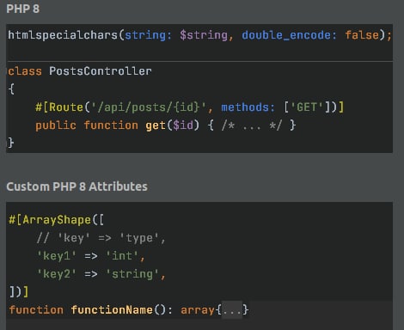Expand the folded '...' block after array
Screen dimensions: 404x330
pos(232,310)
